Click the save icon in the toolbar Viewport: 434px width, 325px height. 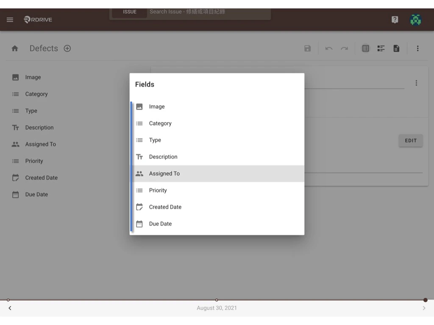307,48
